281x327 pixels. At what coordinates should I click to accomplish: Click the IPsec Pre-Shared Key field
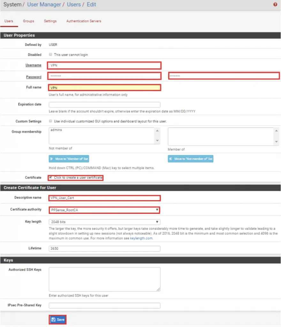tap(104, 305)
